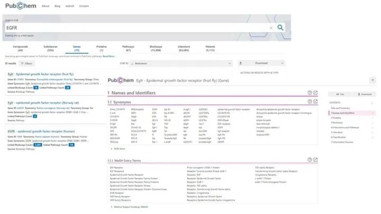Switch to the Pathways tab
The image size is (381, 214).
tap(128, 48)
